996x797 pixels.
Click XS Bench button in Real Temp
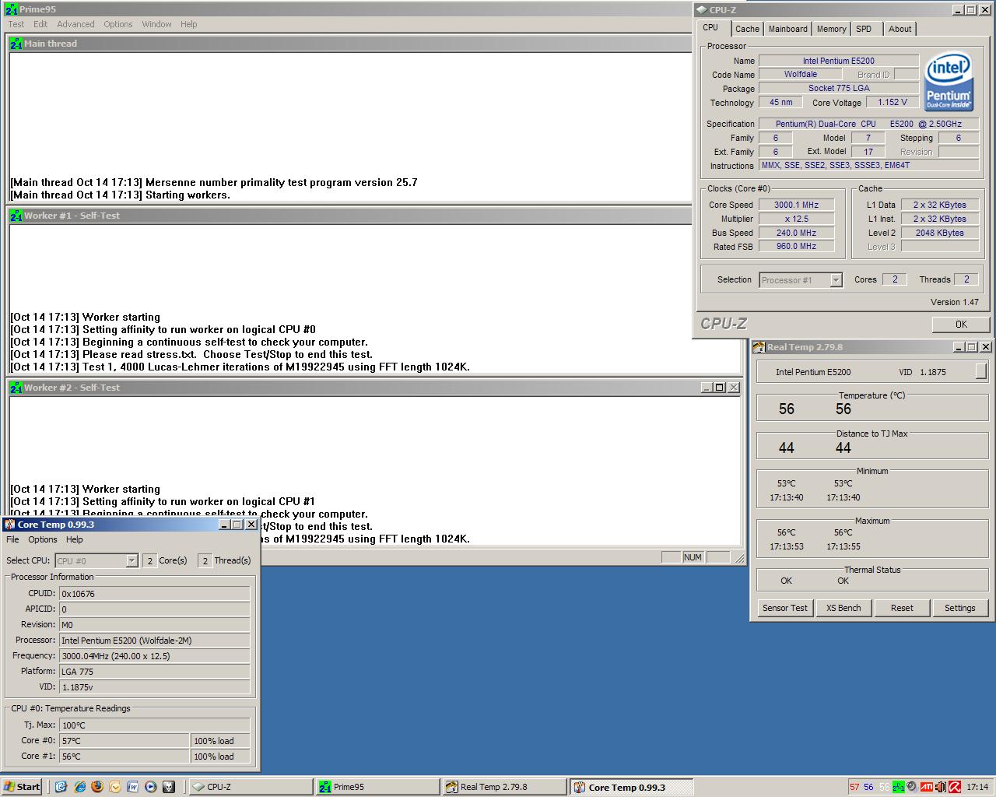pos(843,608)
